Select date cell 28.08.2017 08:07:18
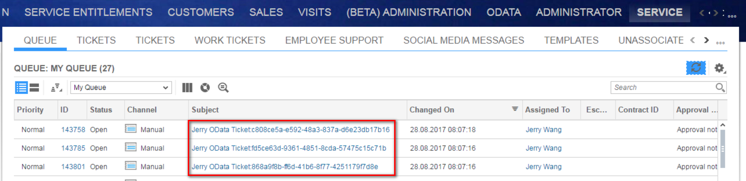746x181 pixels. click(442, 130)
